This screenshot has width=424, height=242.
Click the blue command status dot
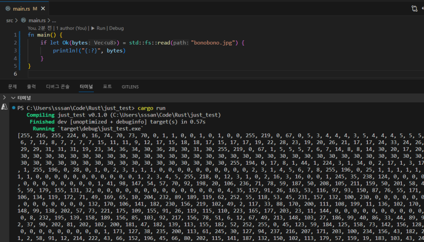[x=13, y=107]
